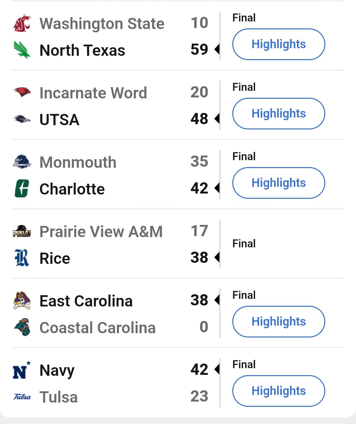Viewport: 356px width, 424px height.
Task: View Highlights for East Carolina vs Coastal Carolina
Action: pyautogui.click(x=278, y=322)
